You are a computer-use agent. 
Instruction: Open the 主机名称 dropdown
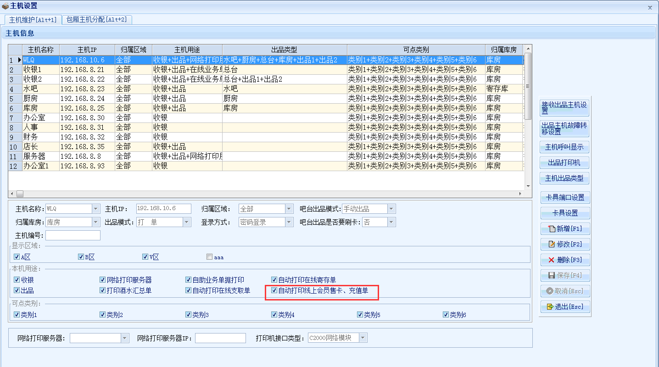pyautogui.click(x=96, y=209)
